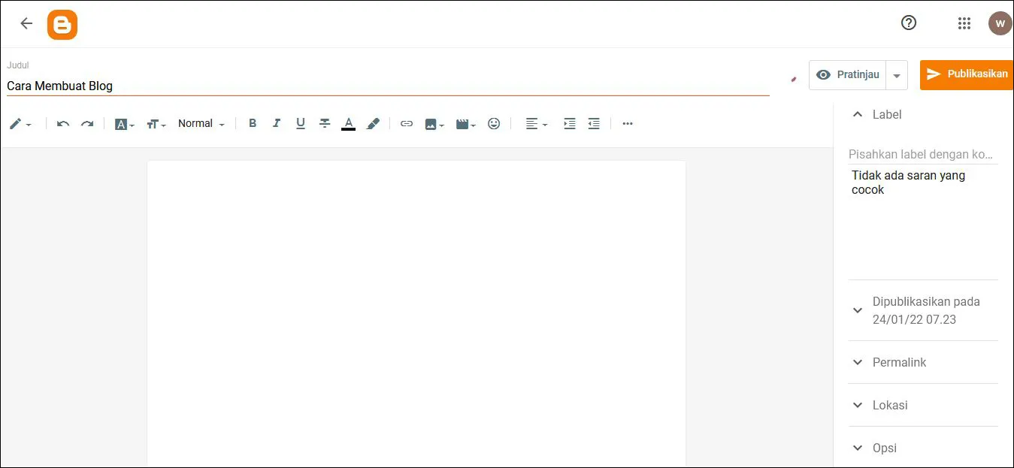1014x468 pixels.
Task: Click the Redo icon
Action: pyautogui.click(x=87, y=123)
